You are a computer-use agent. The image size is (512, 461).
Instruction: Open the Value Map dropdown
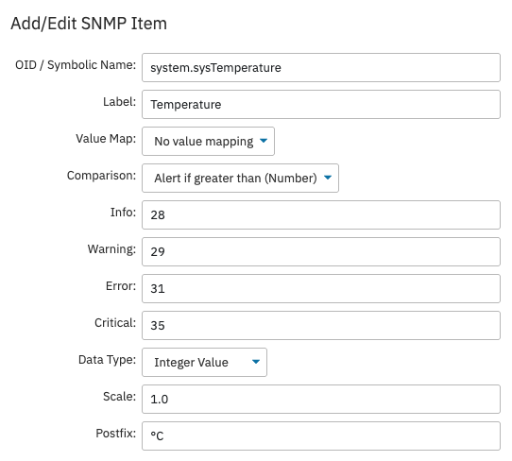209,141
